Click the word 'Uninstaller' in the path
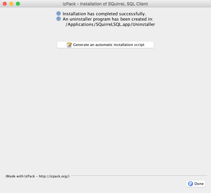 click(x=143, y=24)
